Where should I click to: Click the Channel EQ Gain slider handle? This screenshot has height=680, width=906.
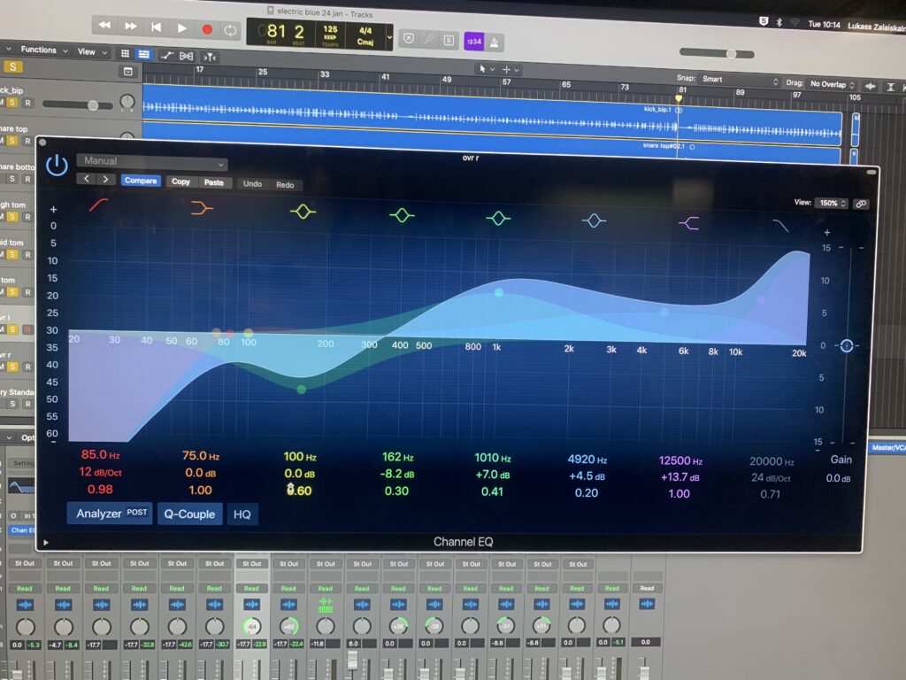click(847, 346)
